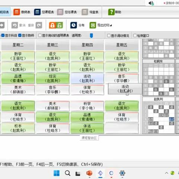Click the orange lock icon
Screen dimensions: 179x179
click(x=52, y=25)
